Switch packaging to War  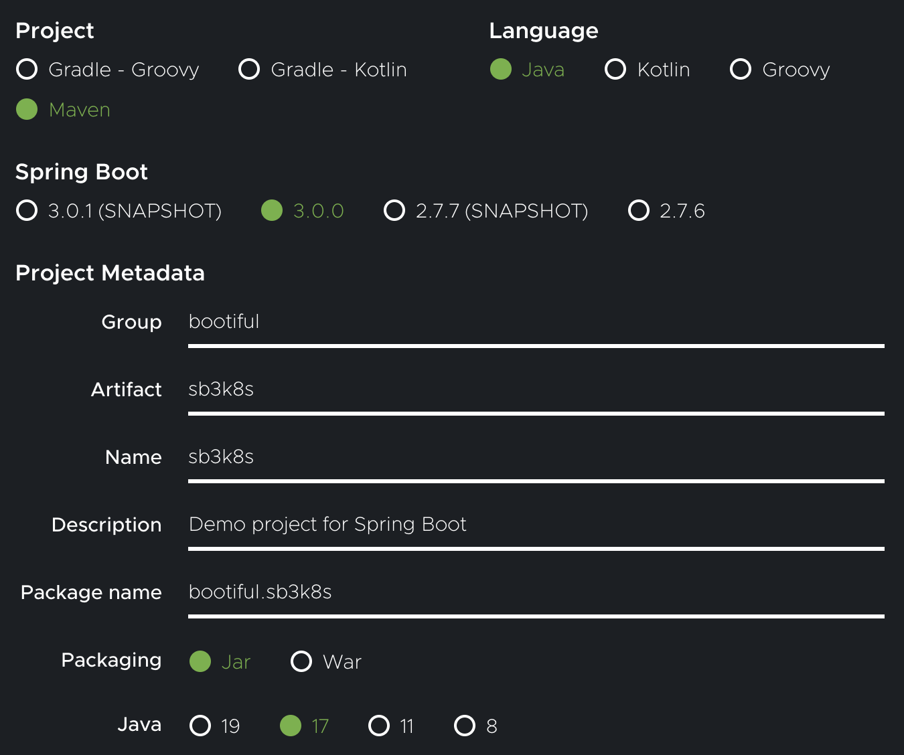301,662
